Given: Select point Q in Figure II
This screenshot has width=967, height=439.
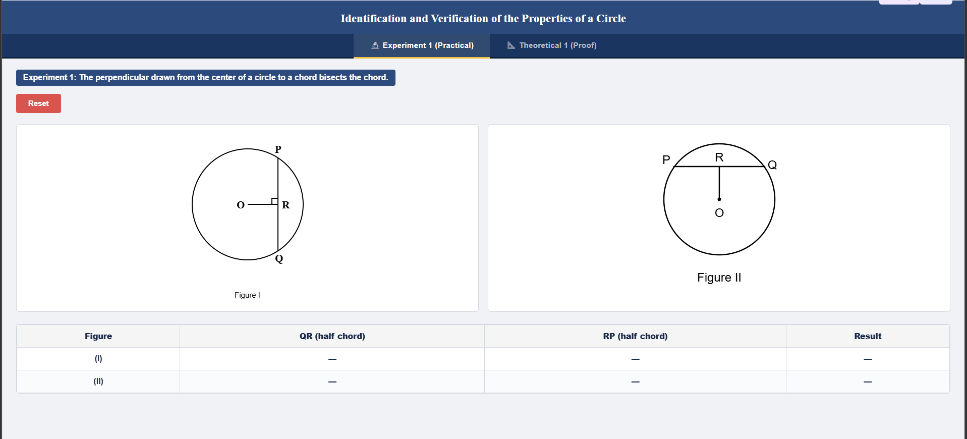Looking at the screenshot, I should (x=772, y=164).
